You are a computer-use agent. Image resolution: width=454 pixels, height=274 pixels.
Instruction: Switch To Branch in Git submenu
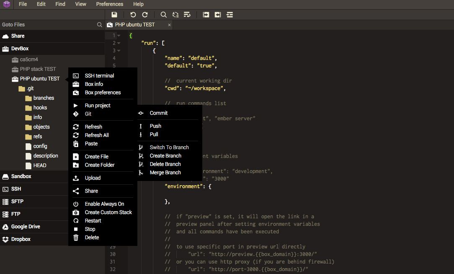[x=168, y=147]
